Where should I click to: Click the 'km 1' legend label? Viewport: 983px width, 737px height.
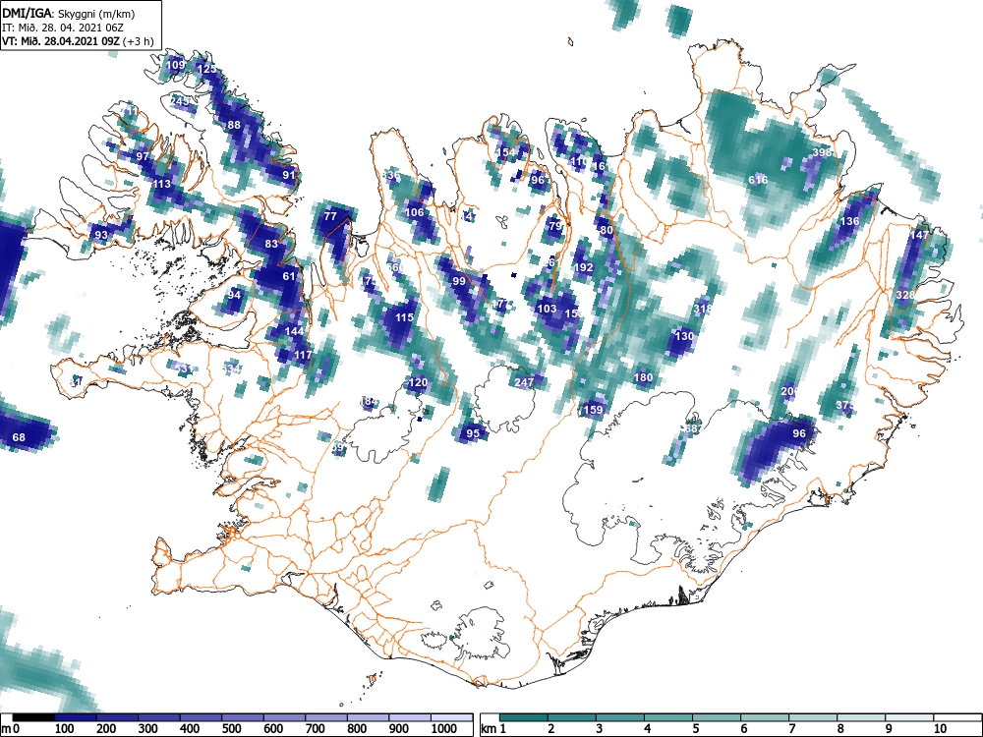(x=494, y=728)
